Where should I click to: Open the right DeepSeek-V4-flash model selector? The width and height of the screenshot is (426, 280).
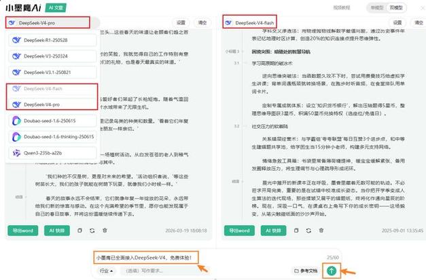[249, 23]
